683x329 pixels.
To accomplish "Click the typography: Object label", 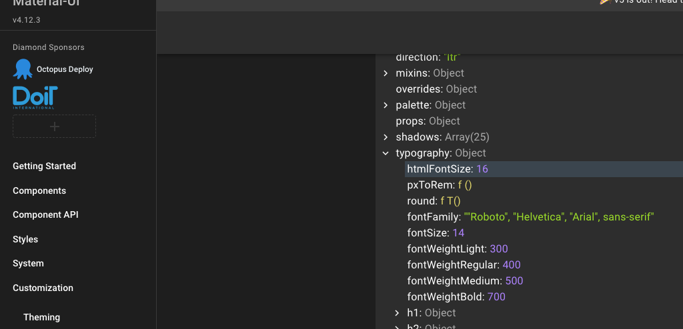I will (x=441, y=153).
